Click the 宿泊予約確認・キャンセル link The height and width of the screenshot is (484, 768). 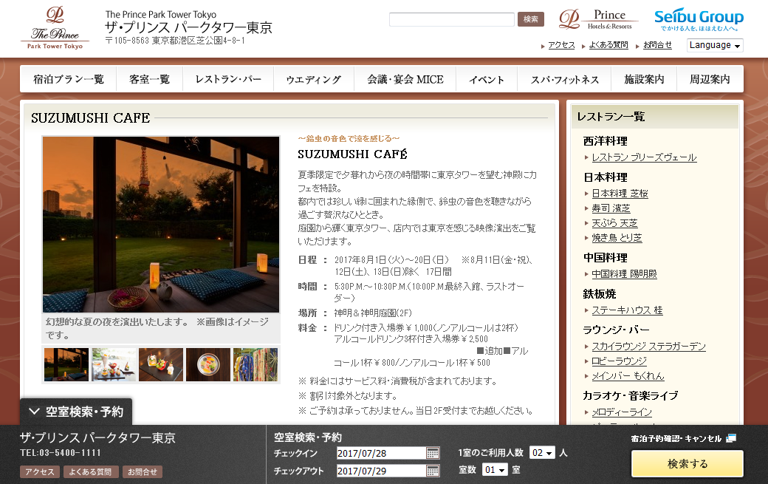[676, 438]
